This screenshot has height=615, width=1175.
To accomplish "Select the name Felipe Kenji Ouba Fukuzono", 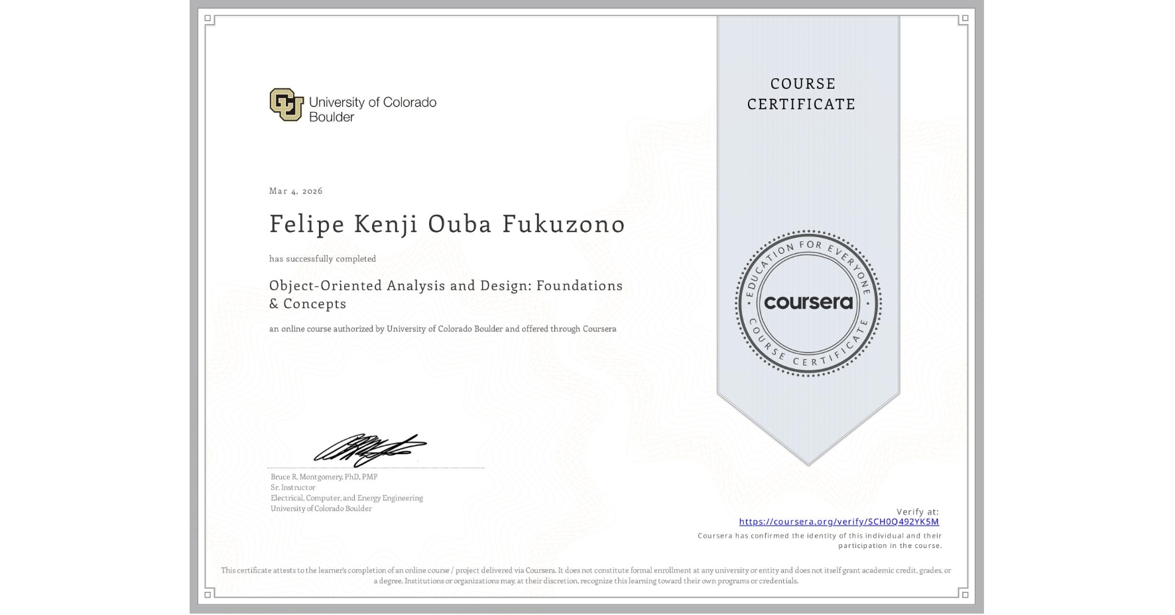I will pos(447,224).
